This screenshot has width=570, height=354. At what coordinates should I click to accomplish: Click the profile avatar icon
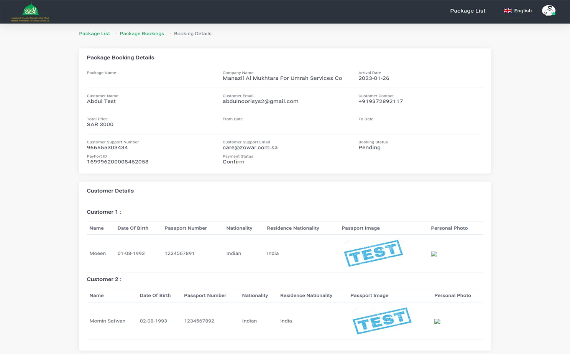pyautogui.click(x=549, y=10)
